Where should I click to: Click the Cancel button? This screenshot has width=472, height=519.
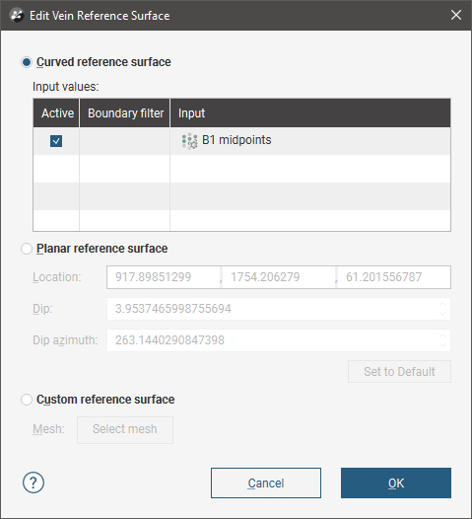pos(266,482)
